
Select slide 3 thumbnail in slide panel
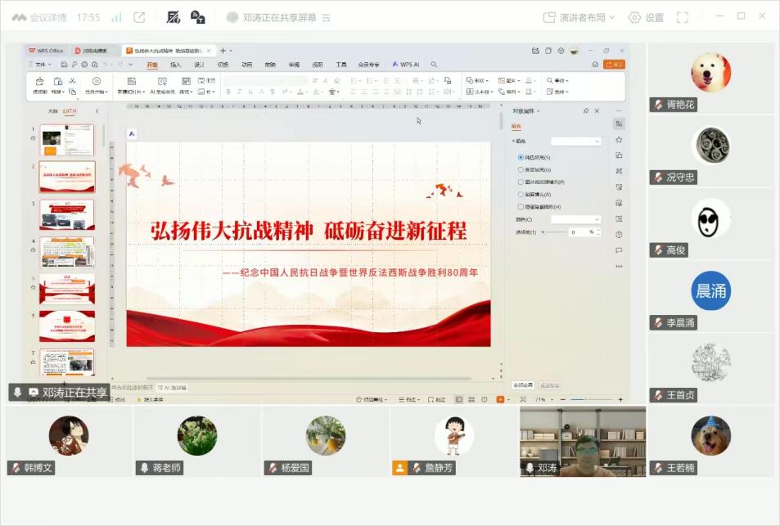67,214
